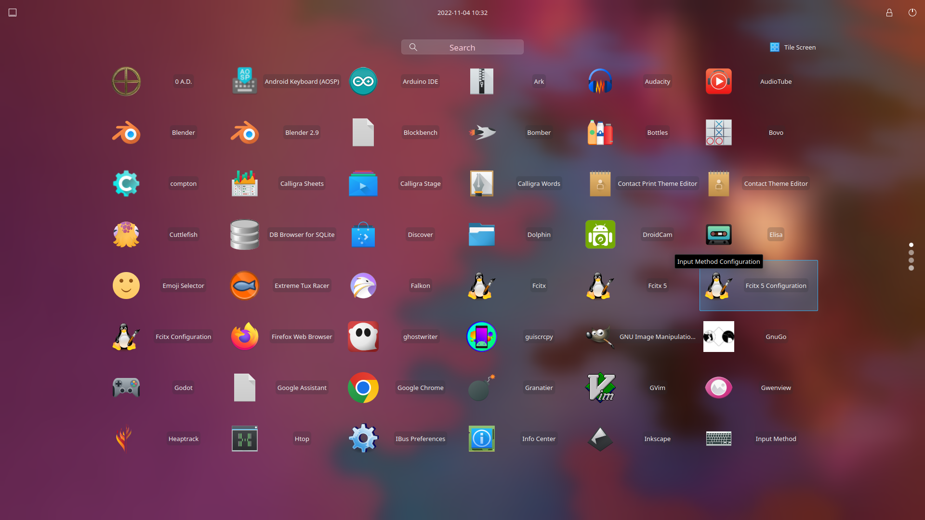Open the Firefox Web Browser icon
925x520 pixels.
245,337
